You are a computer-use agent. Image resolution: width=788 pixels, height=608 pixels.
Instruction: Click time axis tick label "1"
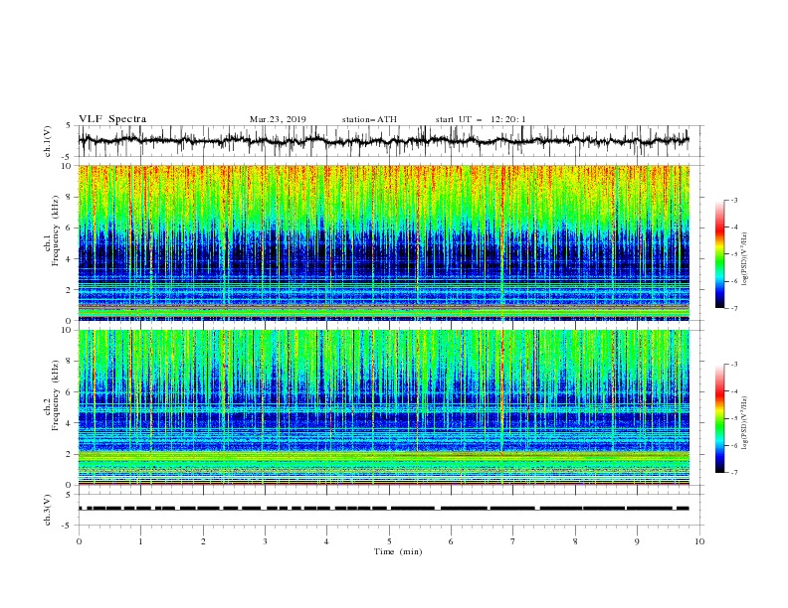click(140, 541)
